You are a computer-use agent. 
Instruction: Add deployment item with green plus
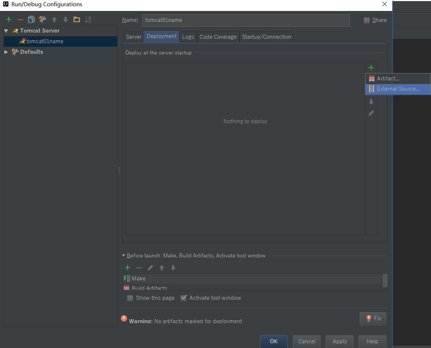tap(371, 68)
